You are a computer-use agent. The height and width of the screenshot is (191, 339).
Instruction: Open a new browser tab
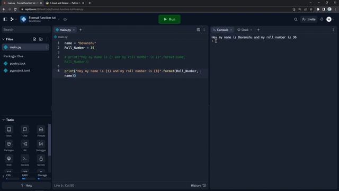(90, 3)
